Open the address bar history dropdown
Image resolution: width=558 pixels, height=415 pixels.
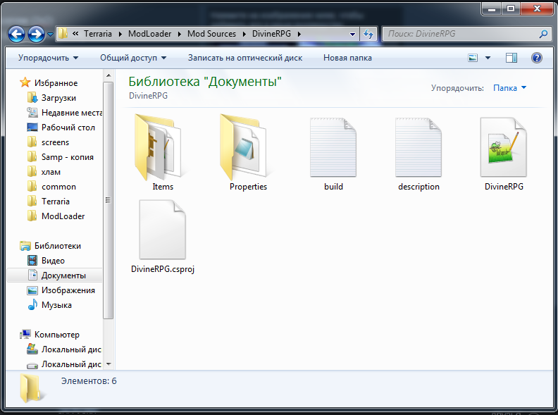[x=352, y=34]
